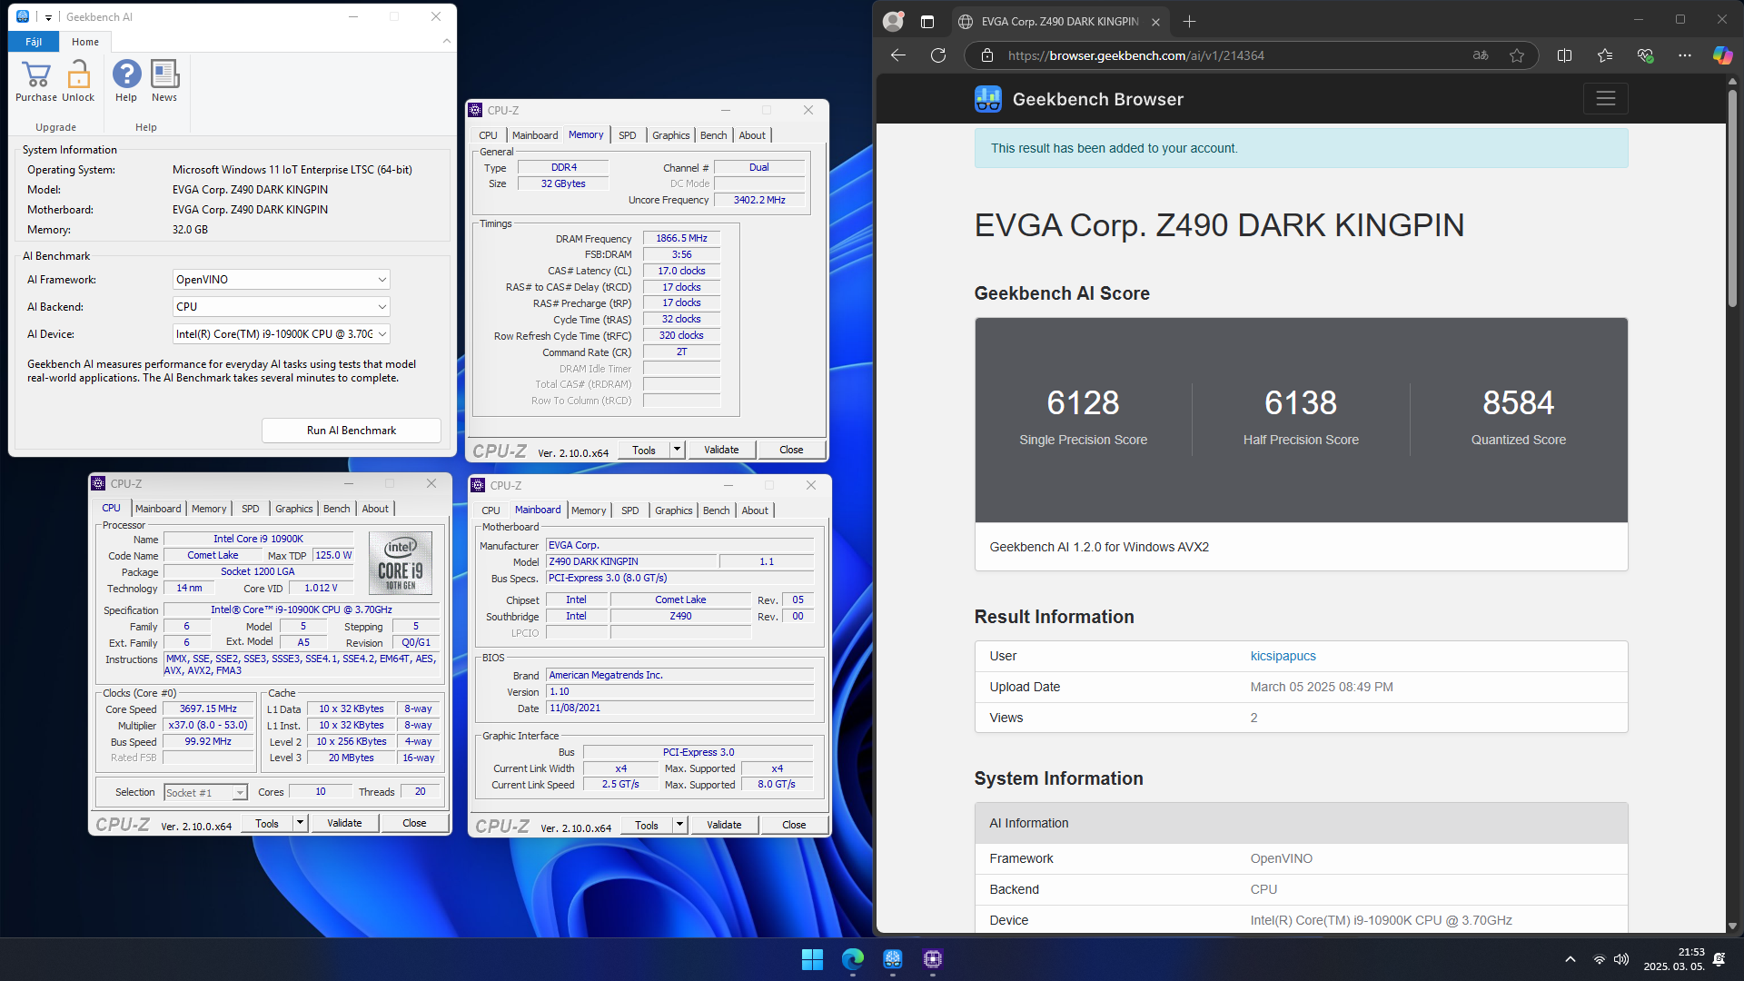Open Tools dropdown arrow in Mainboard tab window
The image size is (1744, 981).
pos(679,825)
